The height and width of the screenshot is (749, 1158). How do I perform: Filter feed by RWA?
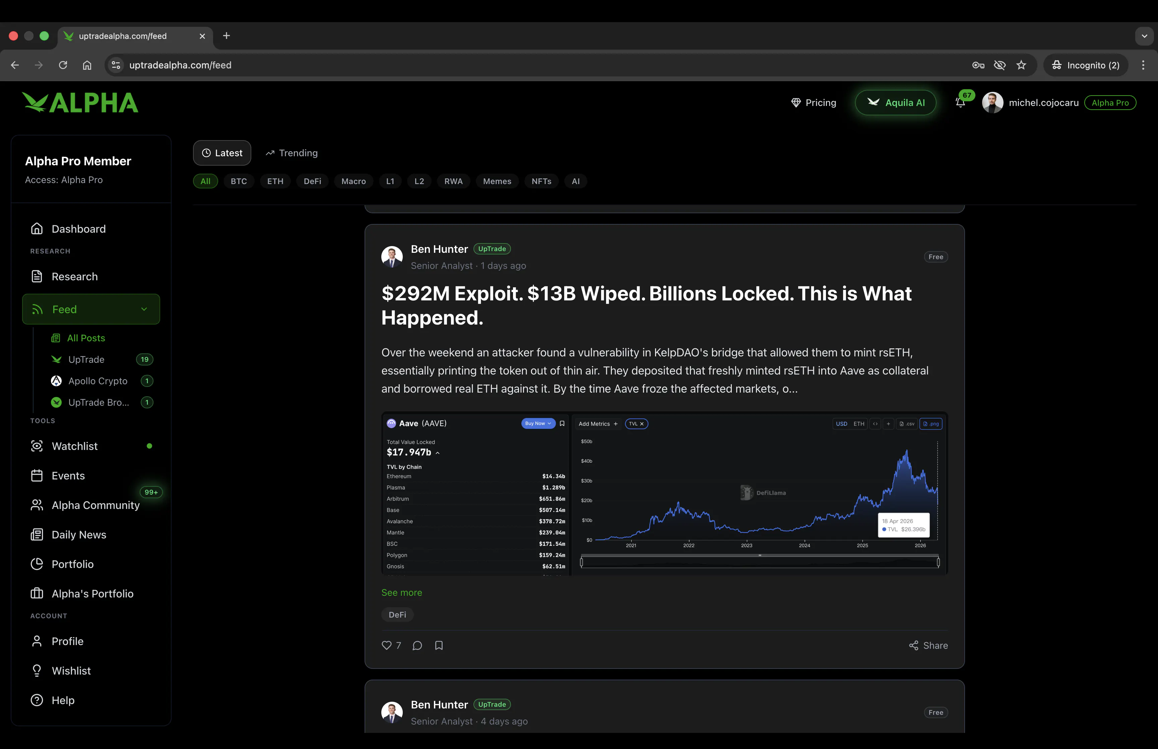tap(453, 181)
